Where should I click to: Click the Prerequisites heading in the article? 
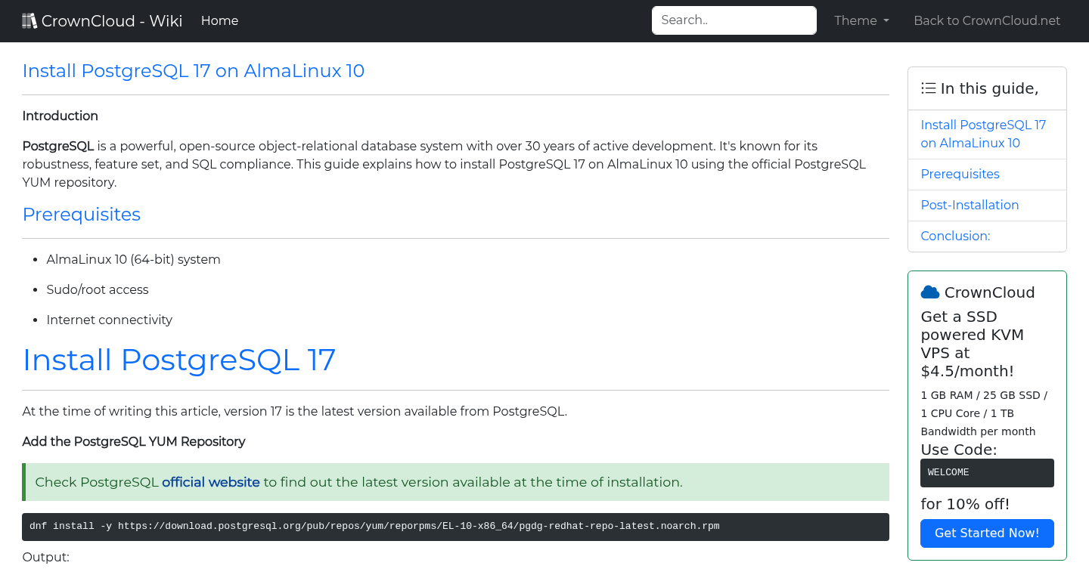tap(81, 215)
